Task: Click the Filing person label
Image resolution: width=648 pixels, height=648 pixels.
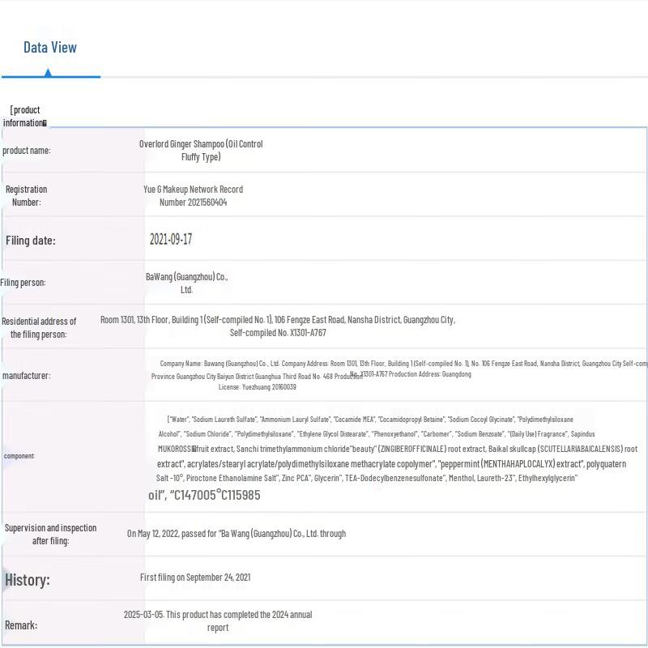Action: 23,283
